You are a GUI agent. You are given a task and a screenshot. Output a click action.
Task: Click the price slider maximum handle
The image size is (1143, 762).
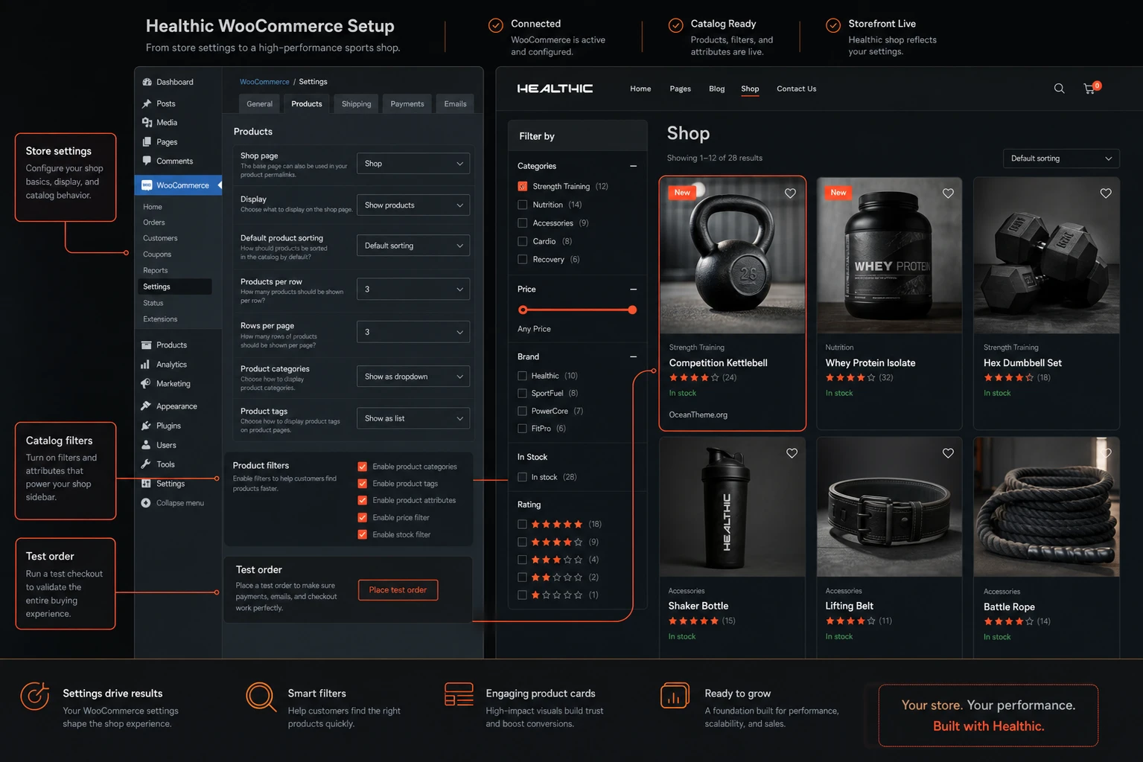[x=632, y=310]
